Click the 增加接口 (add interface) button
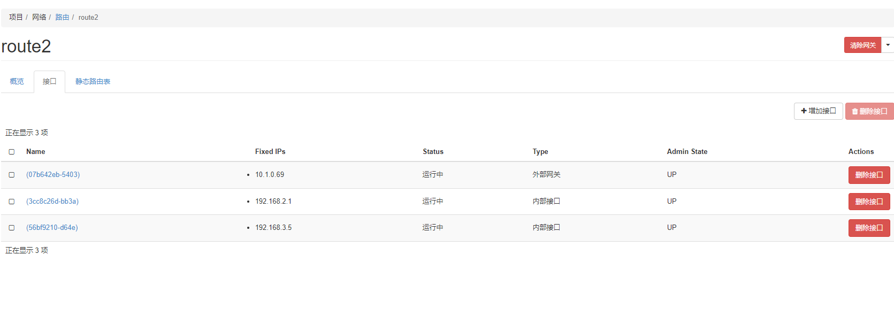The image size is (894, 316). pyautogui.click(x=818, y=111)
